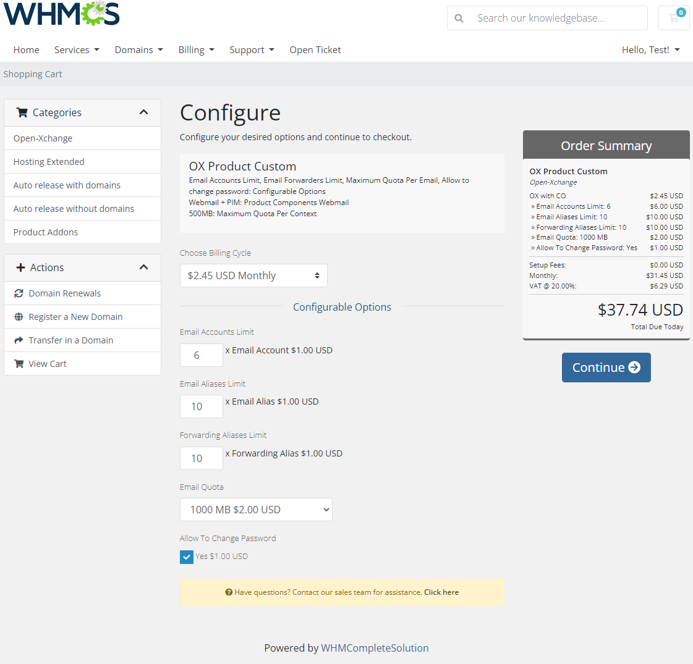Open Transfer in a Domain link
This screenshot has height=664, width=693.
tap(83, 340)
